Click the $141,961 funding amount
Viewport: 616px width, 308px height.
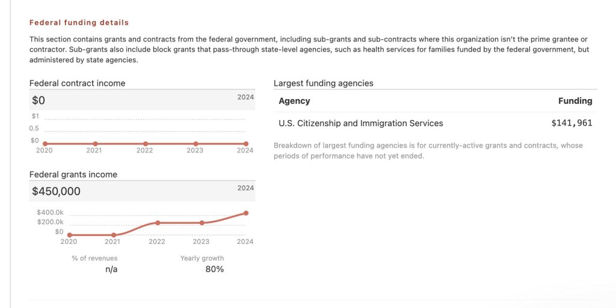(x=571, y=123)
